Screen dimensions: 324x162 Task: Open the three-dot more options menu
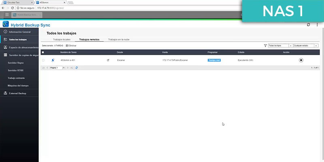[317, 25]
